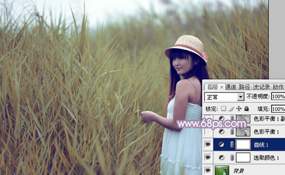
Task: Select layer named 选取颜色 1
Action: tap(266, 158)
